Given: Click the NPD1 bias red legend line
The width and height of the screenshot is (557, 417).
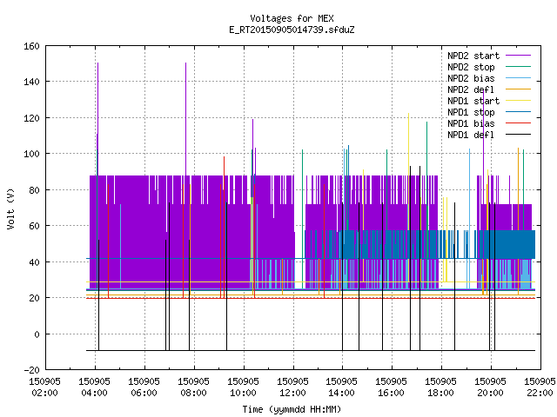Looking at the screenshot, I should click(518, 123).
